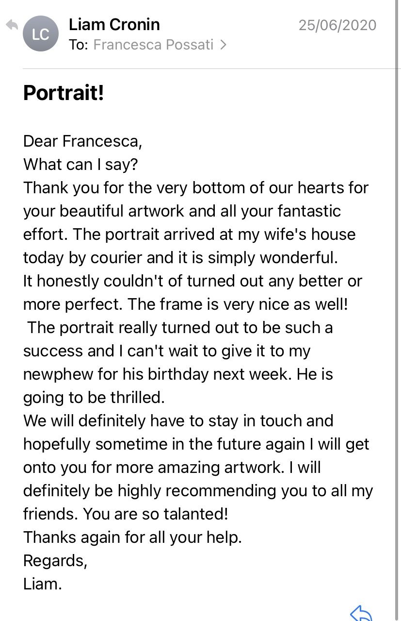Select the subject heading "Portrait!"
The width and height of the screenshot is (401, 621).
click(x=64, y=93)
